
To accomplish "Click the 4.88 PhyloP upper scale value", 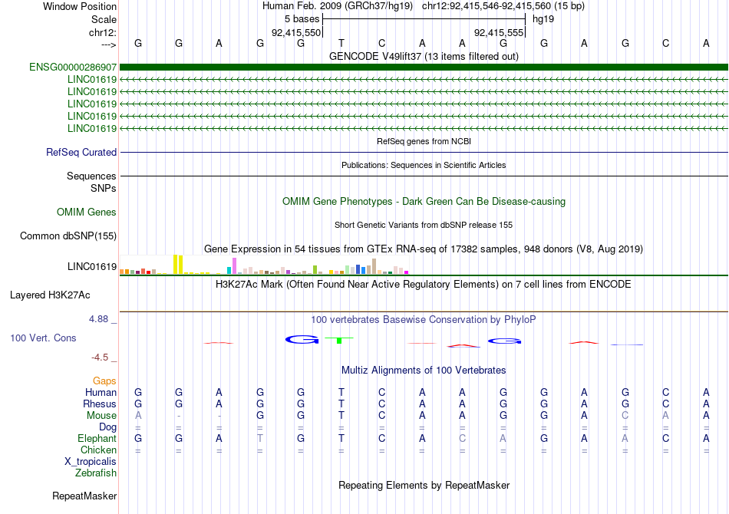I will click(98, 319).
